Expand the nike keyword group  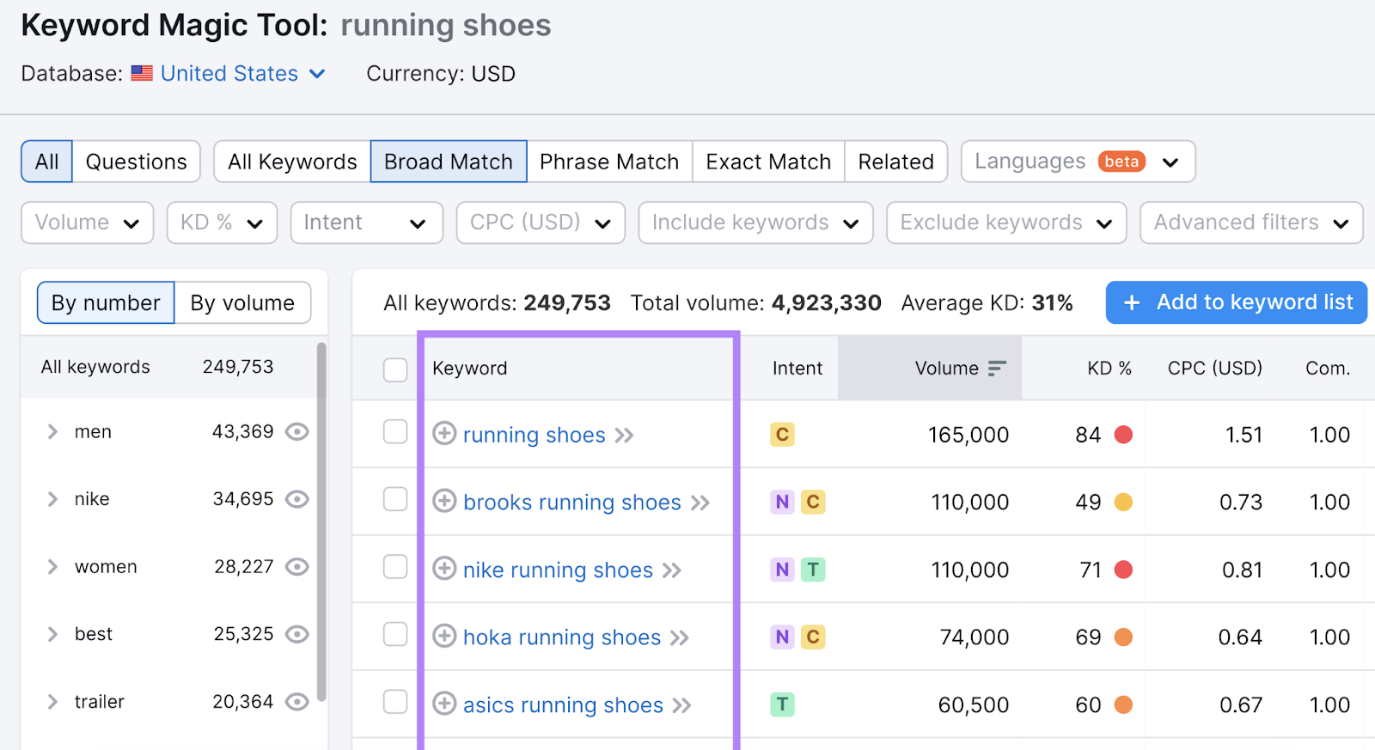52,499
